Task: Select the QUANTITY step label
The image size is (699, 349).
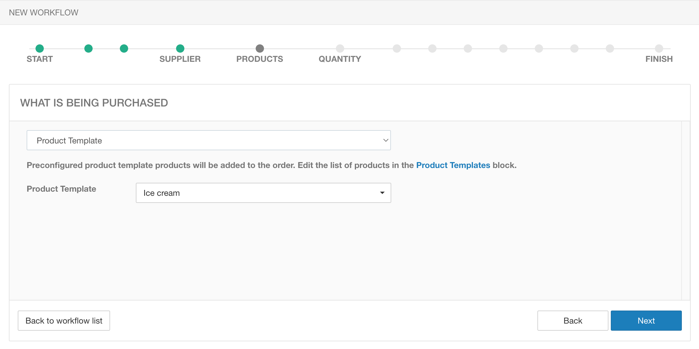Action: [340, 59]
